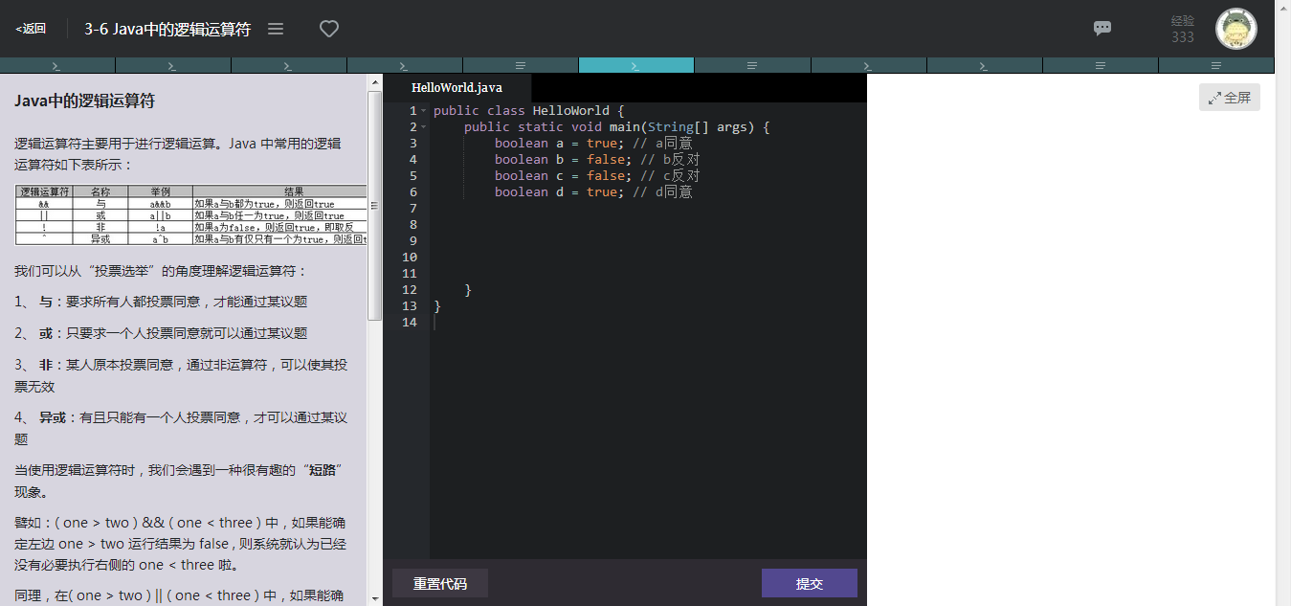Click the paragraph beginning '3、 非'
1291x606 pixels.
click(x=181, y=376)
